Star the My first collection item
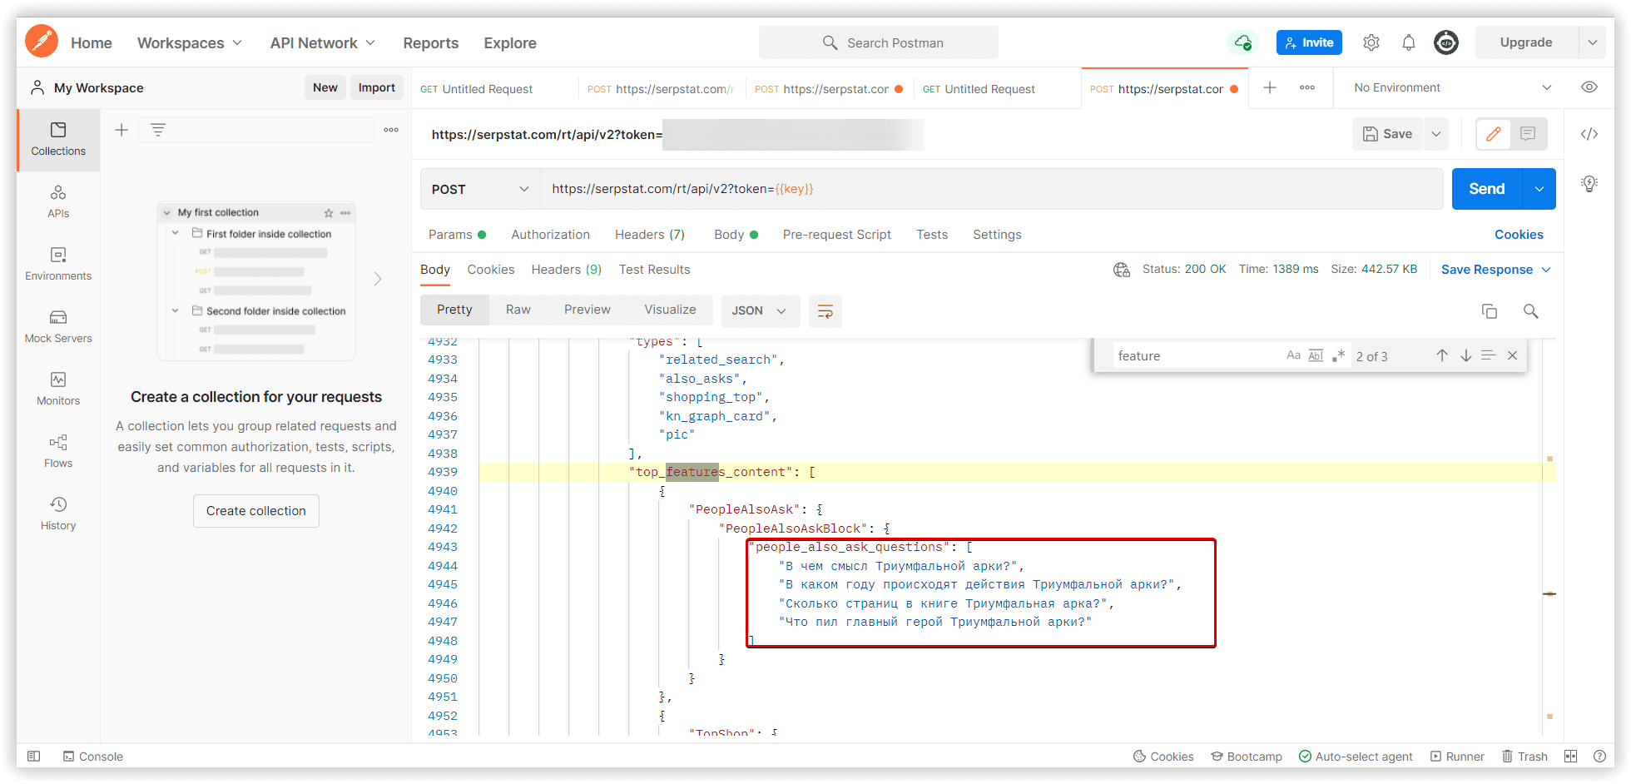Image resolution: width=1631 pixels, height=784 pixels. click(329, 213)
